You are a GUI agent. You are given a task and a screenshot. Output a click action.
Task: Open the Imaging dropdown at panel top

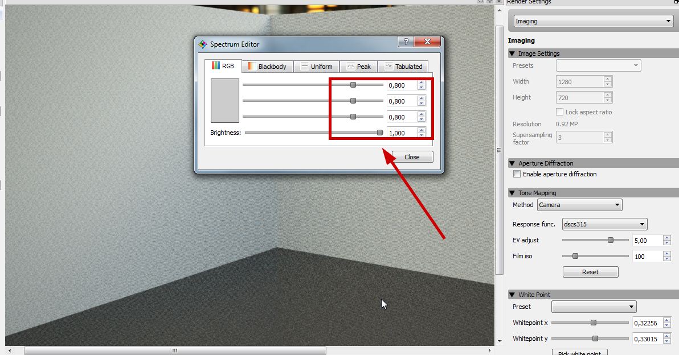click(x=593, y=21)
